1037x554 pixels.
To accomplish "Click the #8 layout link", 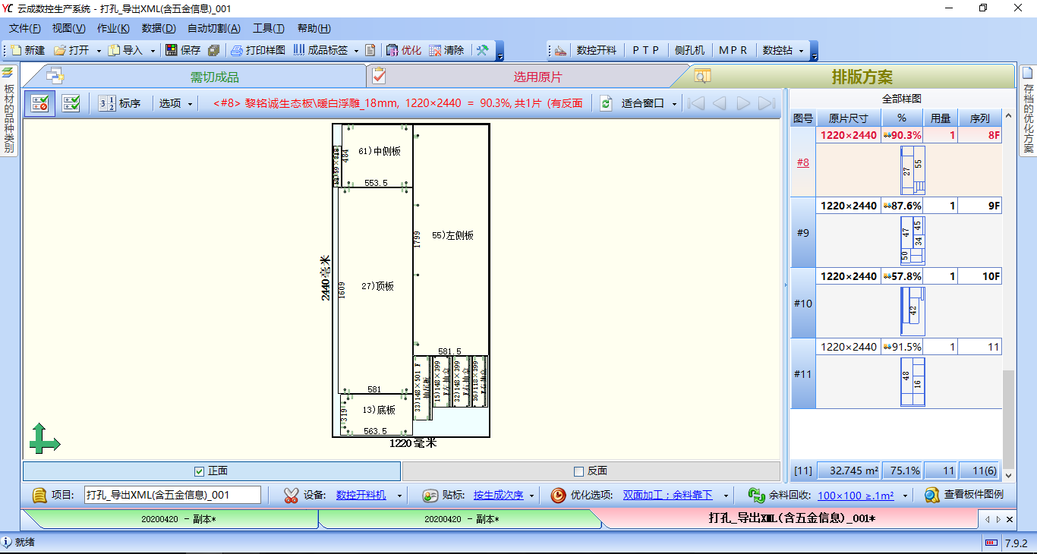I will click(x=802, y=162).
